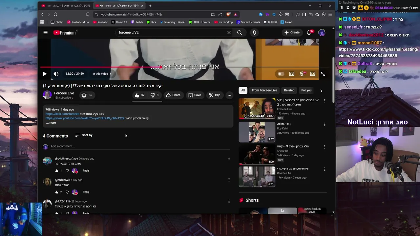420x236 pixels.
Task: Reply to @ofir0o528 comment
Action: click(86, 192)
